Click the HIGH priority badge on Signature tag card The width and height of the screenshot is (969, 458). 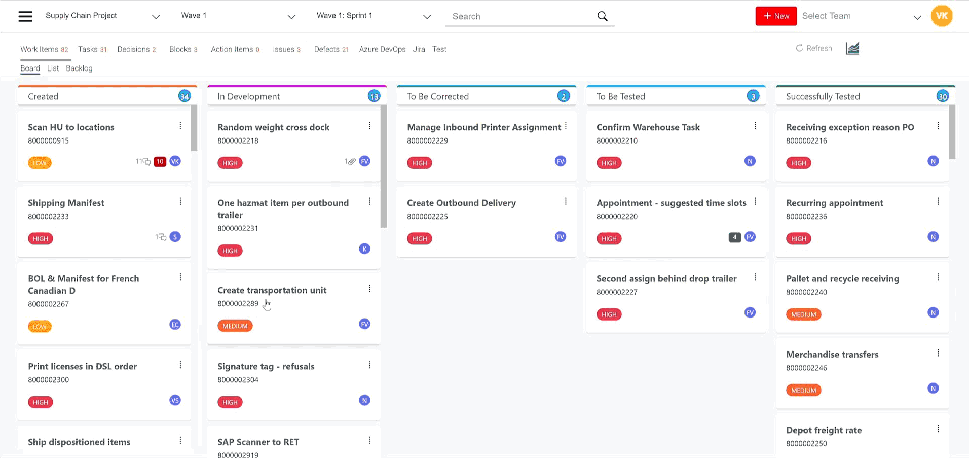[230, 402]
